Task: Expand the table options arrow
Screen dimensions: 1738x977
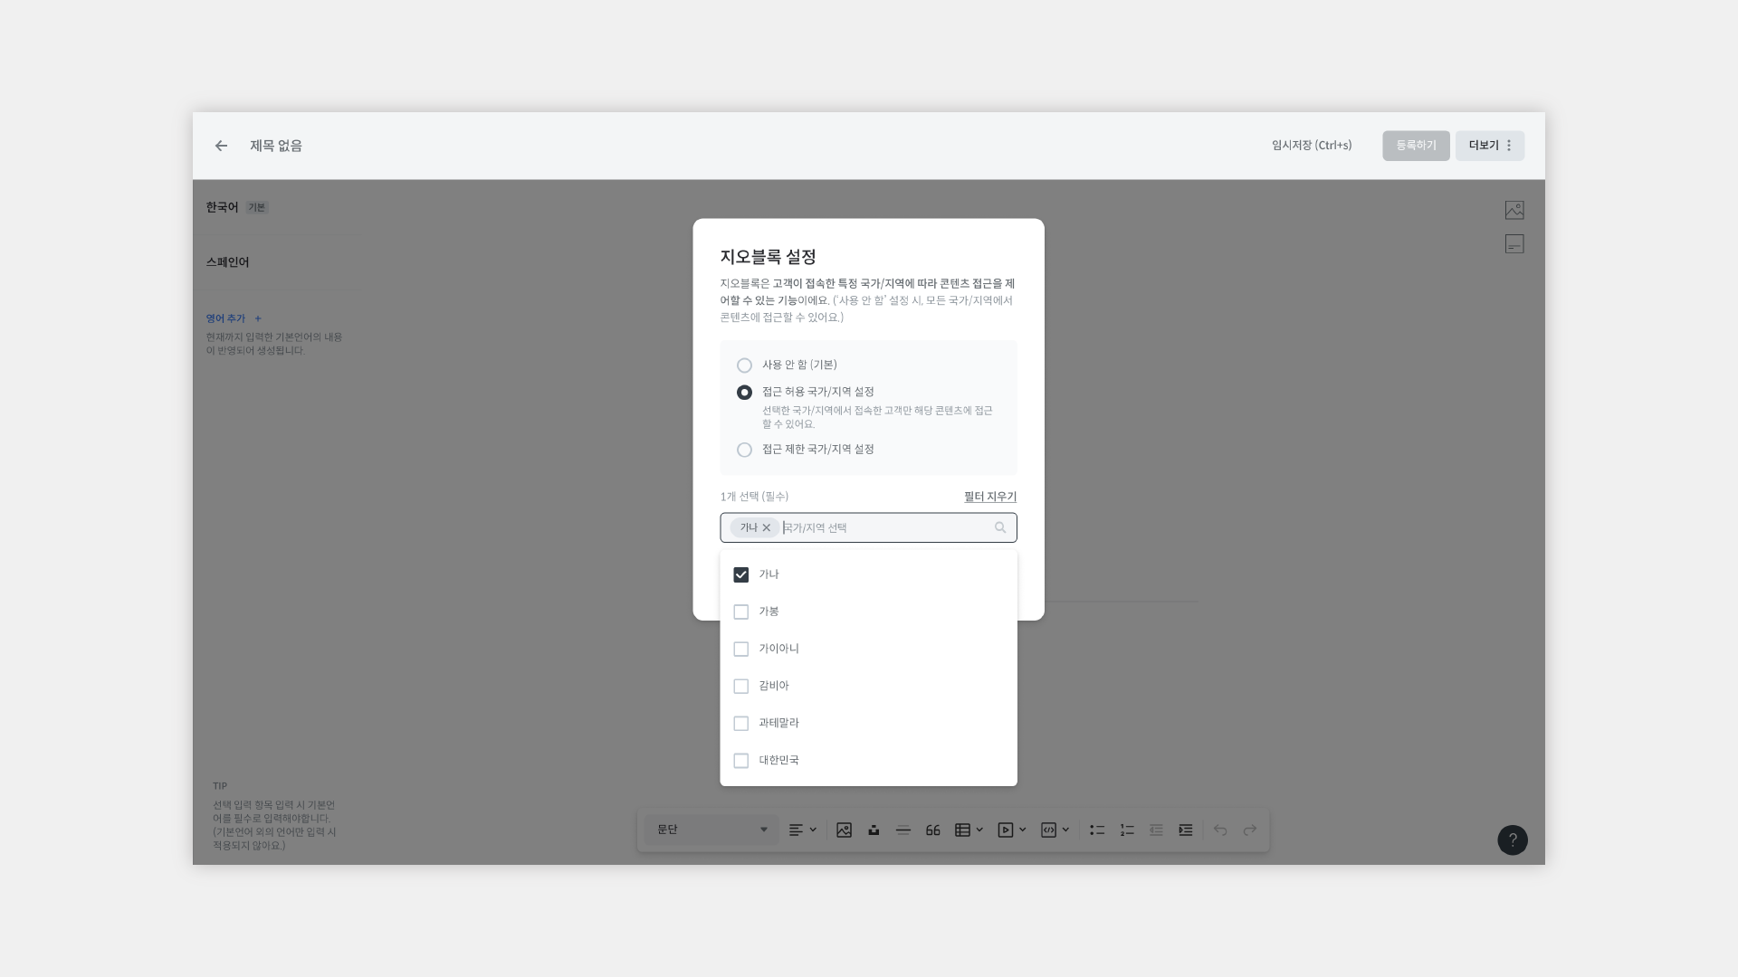Action: coord(979,830)
